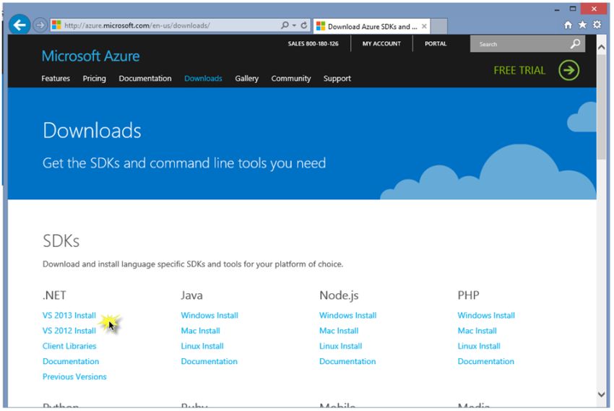Open address bar autocomplete dropdown arrow
614x411 pixels.
[294, 25]
